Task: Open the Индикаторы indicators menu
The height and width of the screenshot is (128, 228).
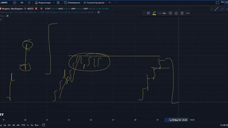Action: (x=43, y=2)
